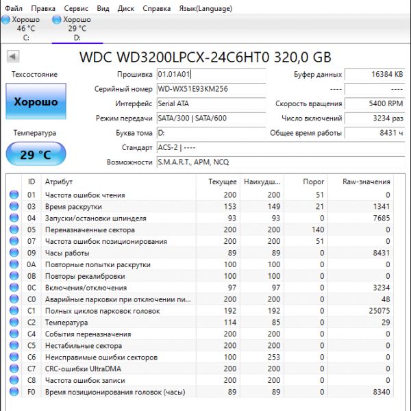
Task: Click buffer size value 16384 KB
Action: tap(375, 74)
